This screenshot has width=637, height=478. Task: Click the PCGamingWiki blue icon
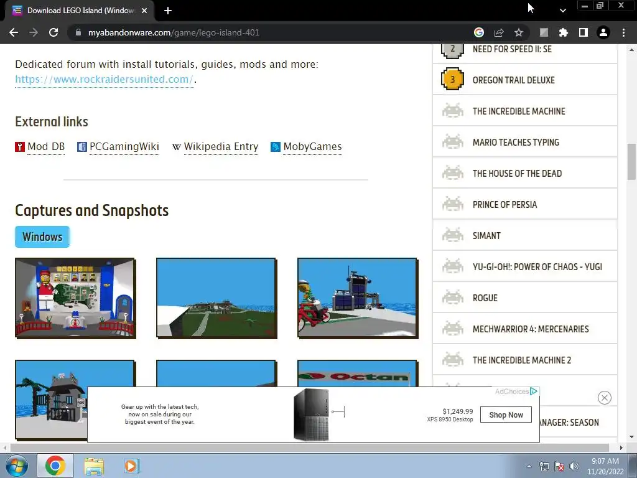tap(82, 147)
